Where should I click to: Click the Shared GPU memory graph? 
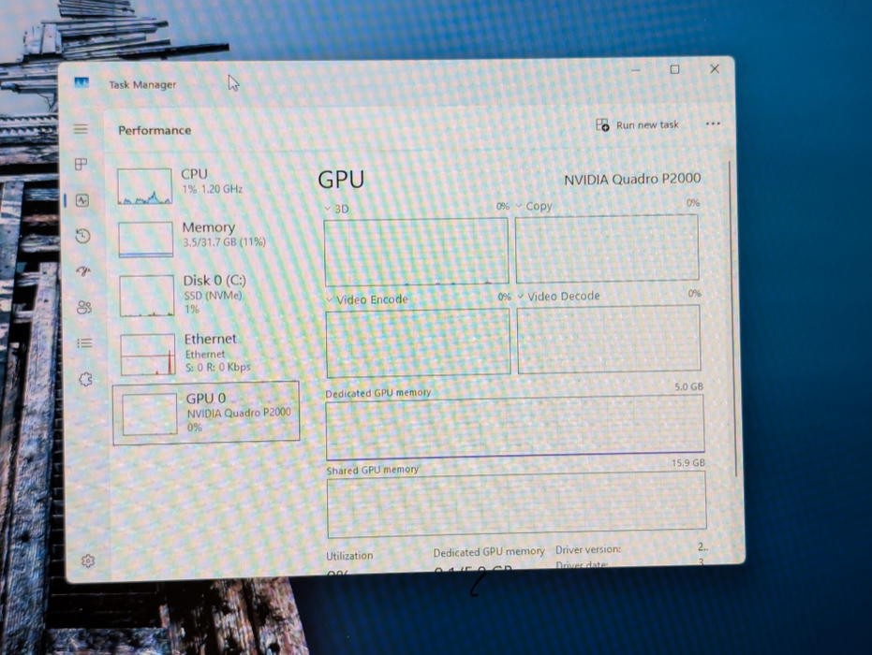tap(517, 504)
